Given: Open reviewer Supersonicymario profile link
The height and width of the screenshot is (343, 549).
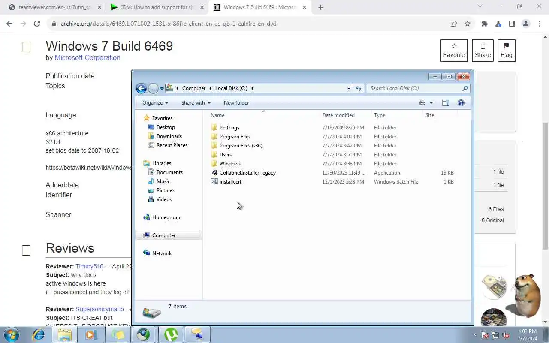Looking at the screenshot, I should tap(100, 309).
